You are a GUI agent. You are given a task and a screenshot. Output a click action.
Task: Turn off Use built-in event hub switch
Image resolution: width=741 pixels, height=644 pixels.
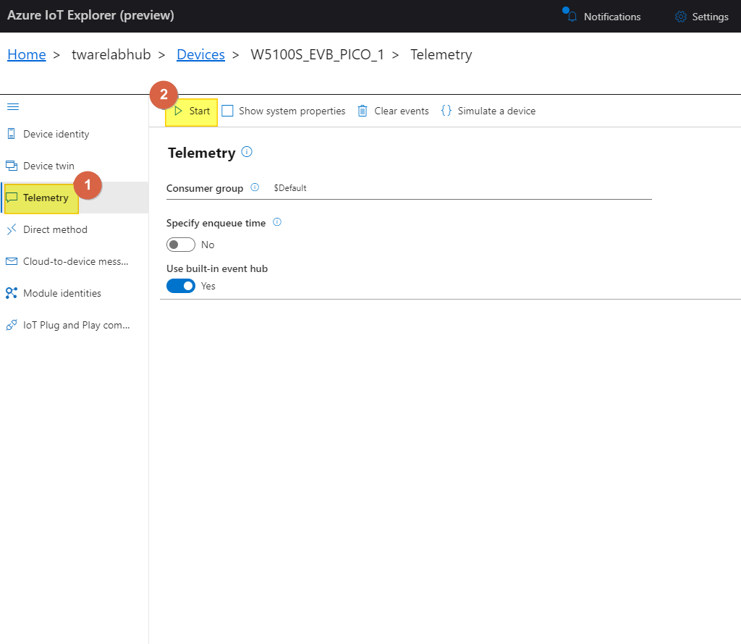(180, 286)
